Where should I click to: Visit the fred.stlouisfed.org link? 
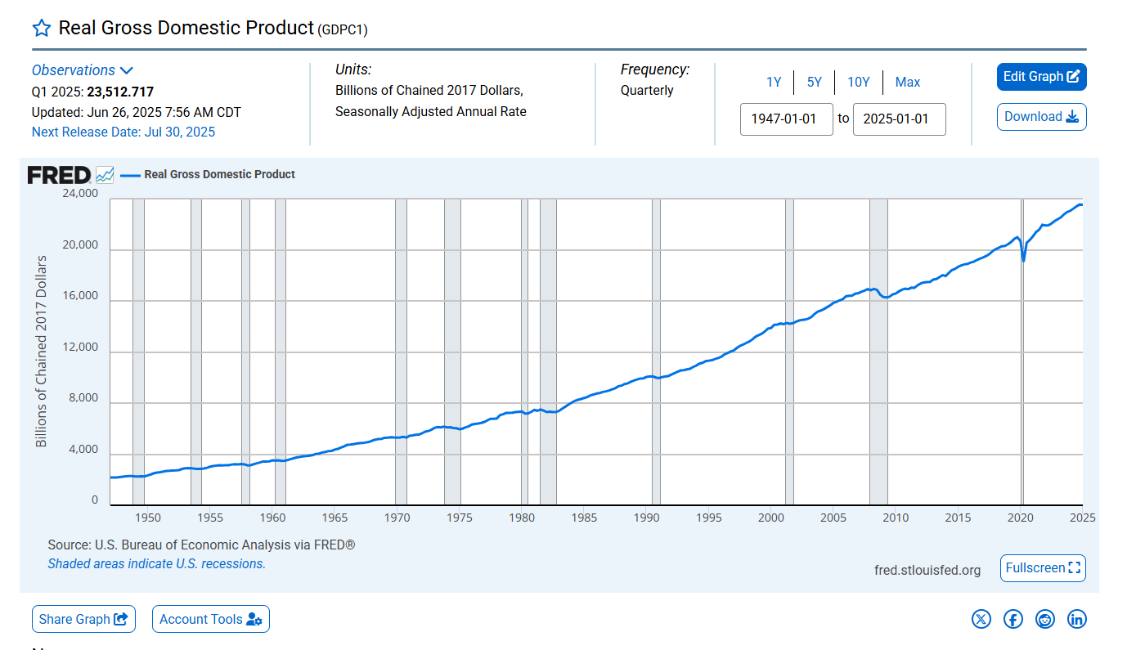click(x=927, y=570)
